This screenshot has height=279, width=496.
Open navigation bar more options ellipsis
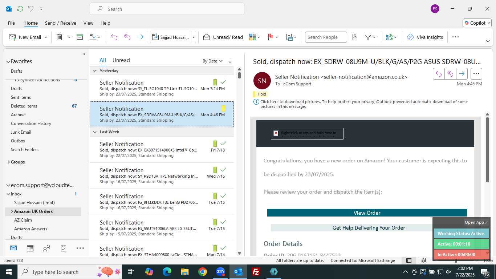80,248
